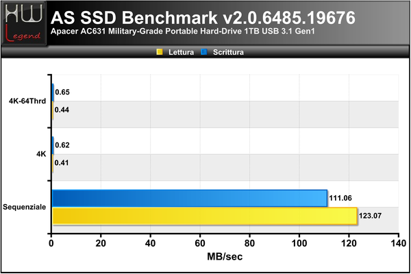
Task: Click the AS SSD Benchmark title
Action: click(203, 18)
